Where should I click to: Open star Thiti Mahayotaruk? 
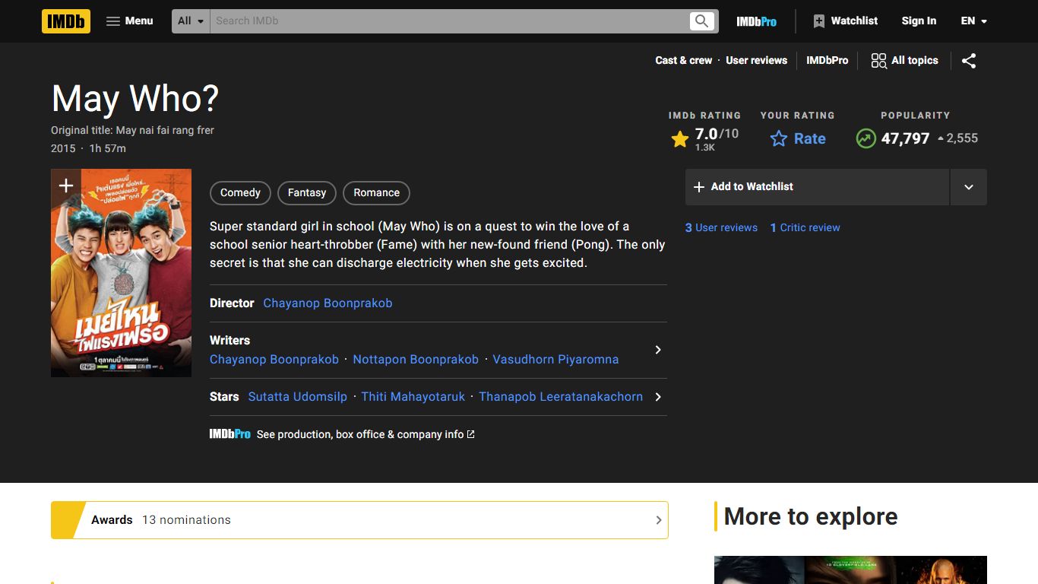pos(413,396)
